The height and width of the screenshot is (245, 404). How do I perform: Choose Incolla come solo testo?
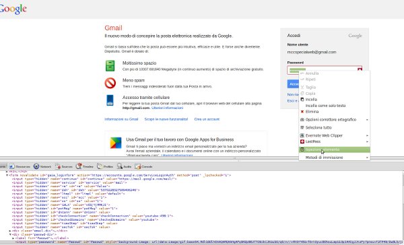[x=335, y=106]
